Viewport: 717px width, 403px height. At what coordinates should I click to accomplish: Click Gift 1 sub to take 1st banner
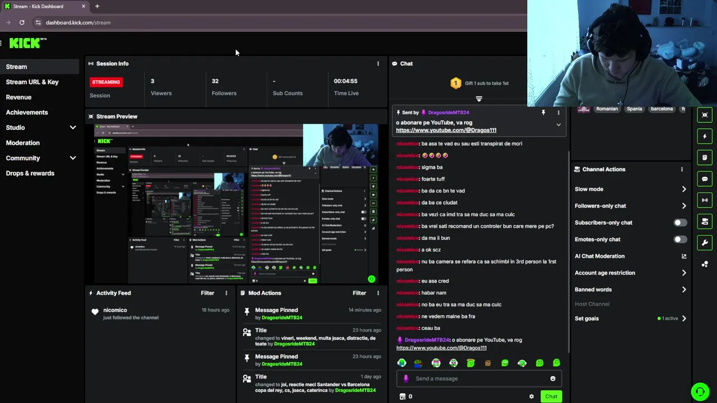[x=479, y=83]
